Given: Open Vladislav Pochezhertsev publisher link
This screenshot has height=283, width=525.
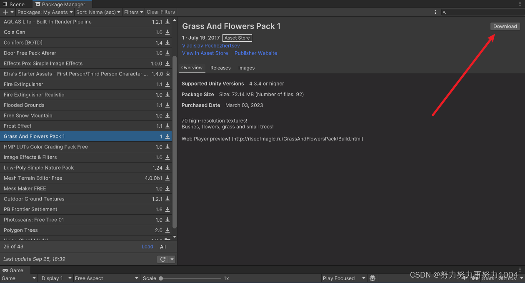Looking at the screenshot, I should pyautogui.click(x=211, y=45).
